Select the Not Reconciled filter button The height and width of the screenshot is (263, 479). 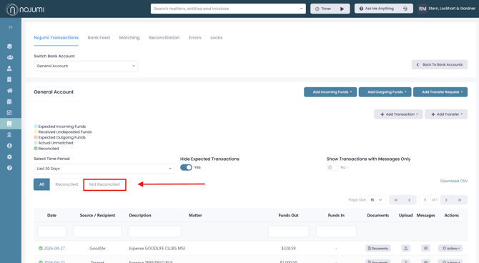point(104,184)
